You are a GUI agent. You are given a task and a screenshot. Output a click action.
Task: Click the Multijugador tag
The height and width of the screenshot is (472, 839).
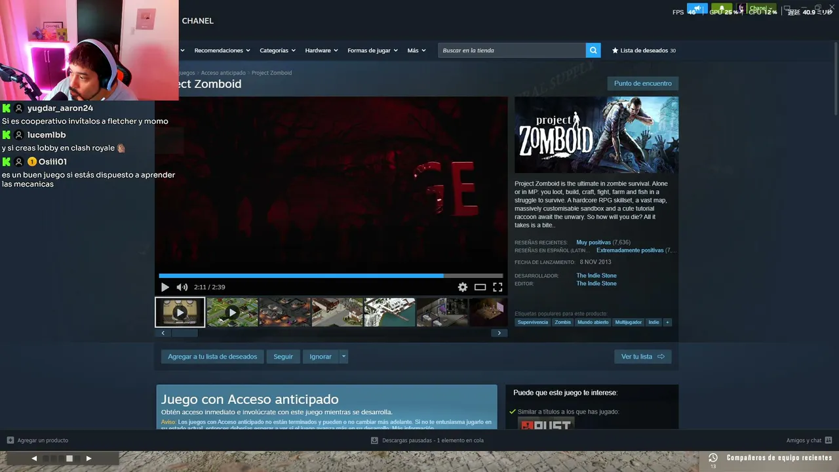tap(629, 323)
